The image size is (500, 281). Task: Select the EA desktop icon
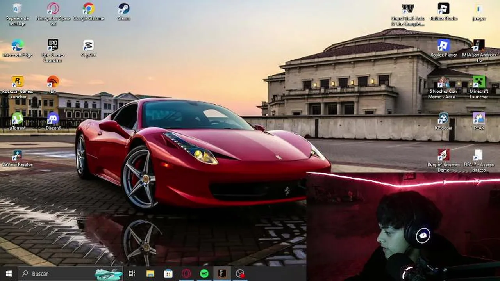pyautogui.click(x=53, y=84)
